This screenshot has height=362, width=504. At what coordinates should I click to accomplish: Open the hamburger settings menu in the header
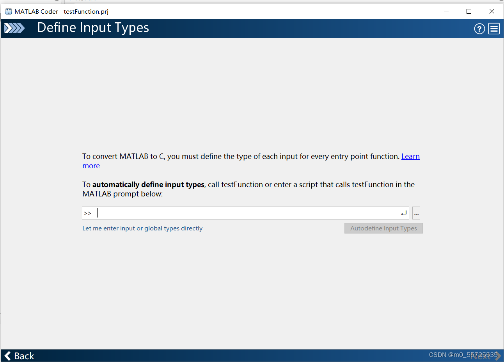[x=493, y=29]
